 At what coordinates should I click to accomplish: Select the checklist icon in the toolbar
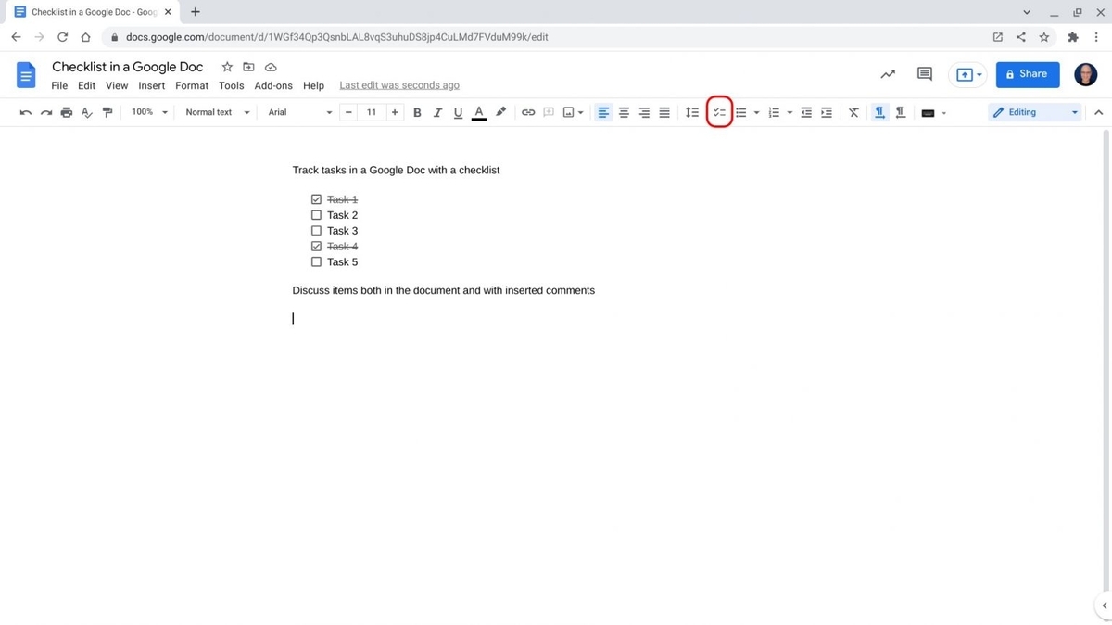point(720,112)
